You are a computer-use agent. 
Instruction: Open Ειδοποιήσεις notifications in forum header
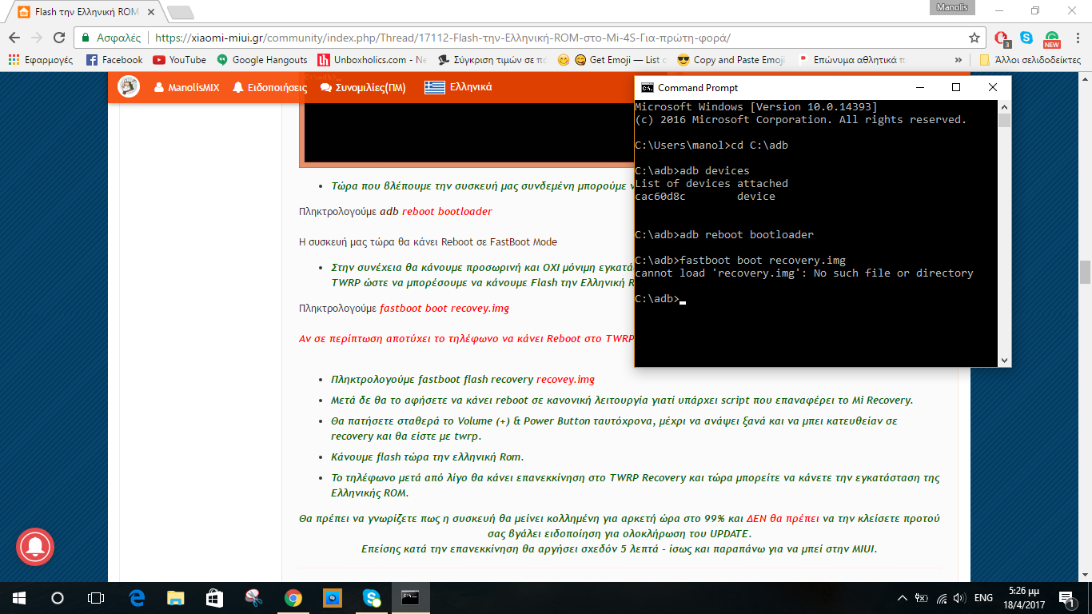tap(269, 88)
